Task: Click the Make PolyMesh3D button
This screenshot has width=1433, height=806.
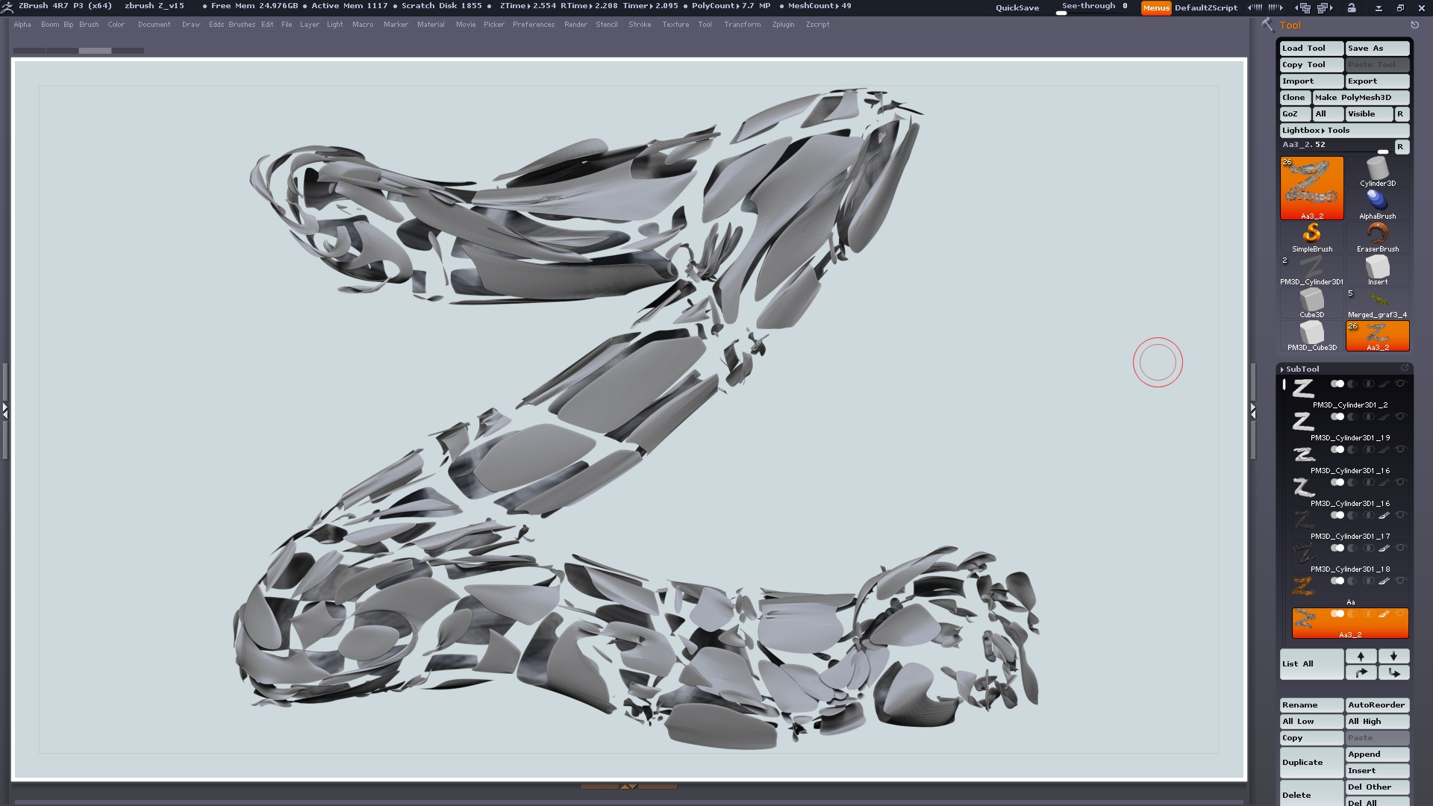Action: click(x=1360, y=97)
